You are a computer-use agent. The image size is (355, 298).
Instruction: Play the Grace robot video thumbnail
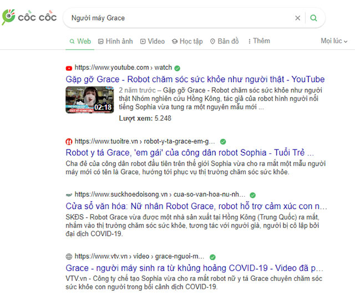tap(90, 100)
